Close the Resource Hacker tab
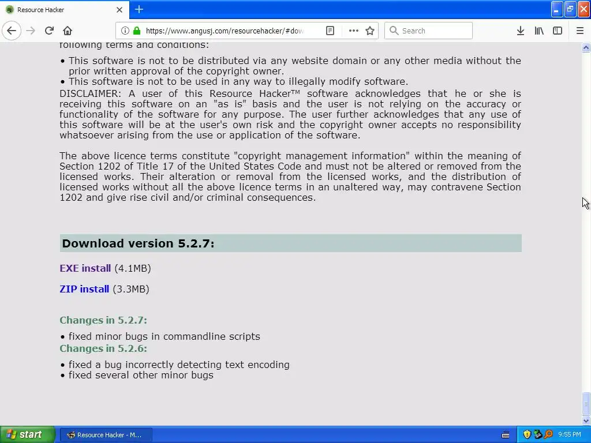The image size is (591, 443). (119, 10)
